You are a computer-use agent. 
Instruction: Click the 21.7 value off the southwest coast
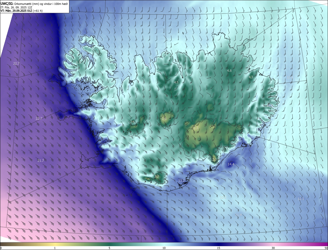pyautogui.click(x=41, y=161)
